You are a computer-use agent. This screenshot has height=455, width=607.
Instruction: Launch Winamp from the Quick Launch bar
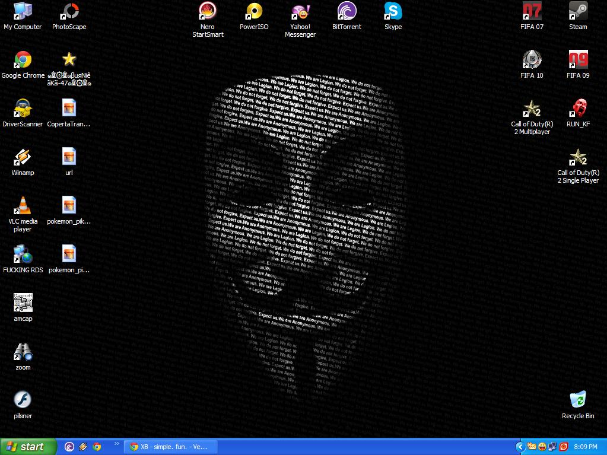(83, 447)
